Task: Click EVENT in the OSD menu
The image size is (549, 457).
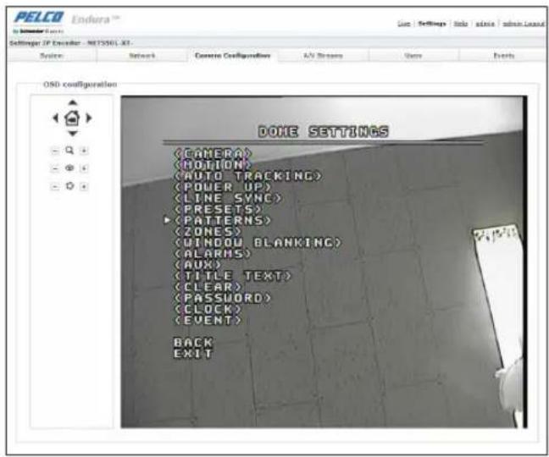Action: (x=208, y=320)
